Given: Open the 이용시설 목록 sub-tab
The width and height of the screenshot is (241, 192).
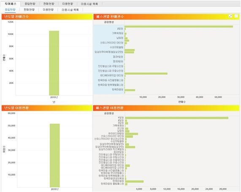Looking at the screenshot, I should tap(70, 10).
